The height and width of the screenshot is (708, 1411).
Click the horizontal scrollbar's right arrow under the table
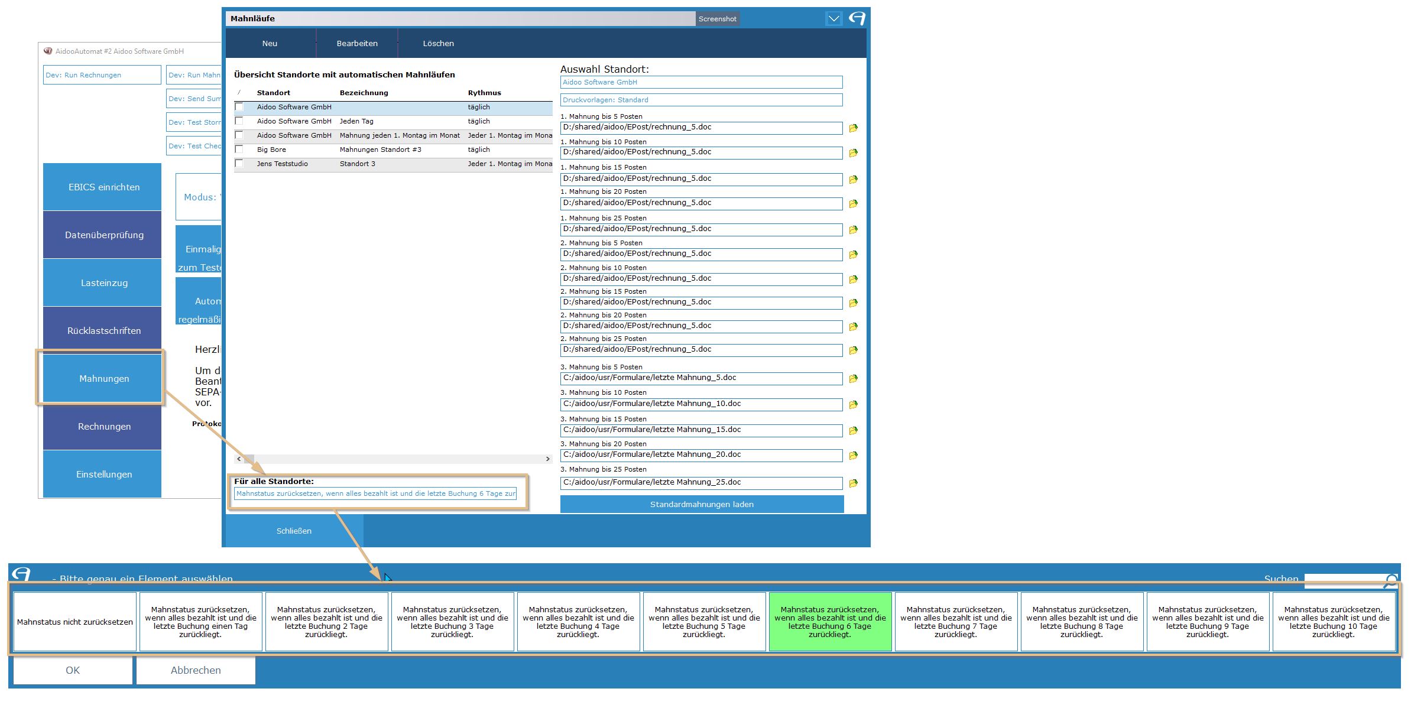(x=547, y=459)
